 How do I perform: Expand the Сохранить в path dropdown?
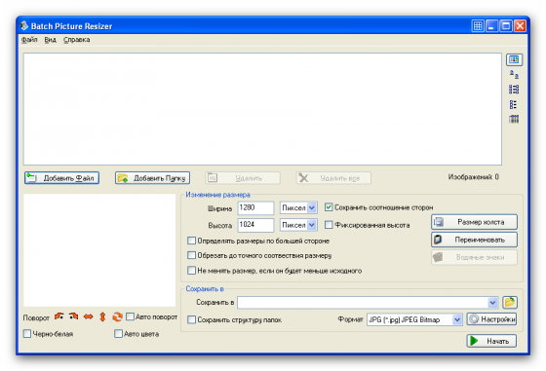pyautogui.click(x=492, y=303)
